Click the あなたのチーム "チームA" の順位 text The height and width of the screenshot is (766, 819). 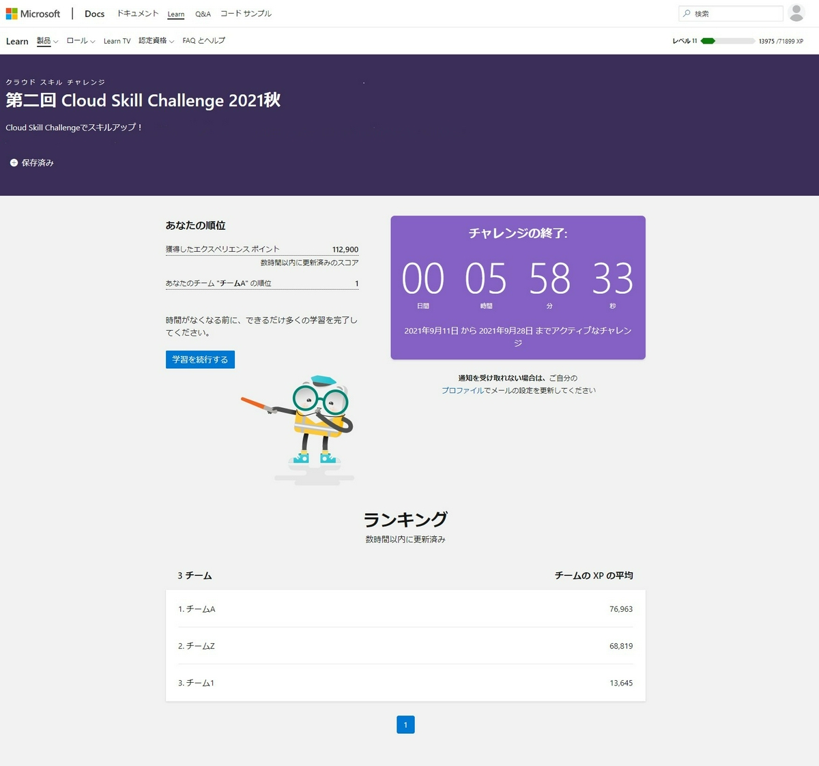click(x=218, y=283)
